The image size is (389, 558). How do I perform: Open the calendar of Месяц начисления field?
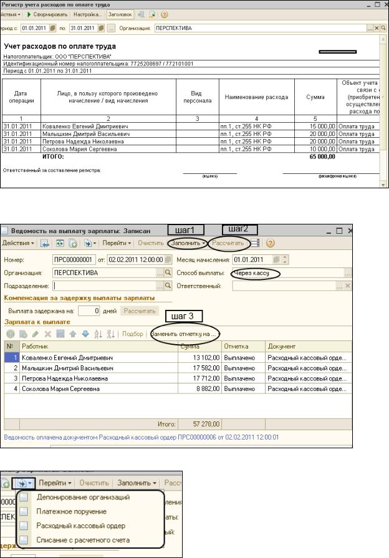(x=276, y=260)
